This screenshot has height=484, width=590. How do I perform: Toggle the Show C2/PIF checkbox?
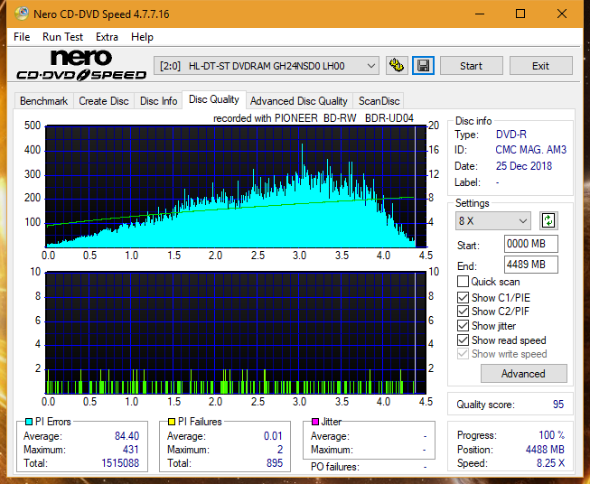(x=463, y=312)
